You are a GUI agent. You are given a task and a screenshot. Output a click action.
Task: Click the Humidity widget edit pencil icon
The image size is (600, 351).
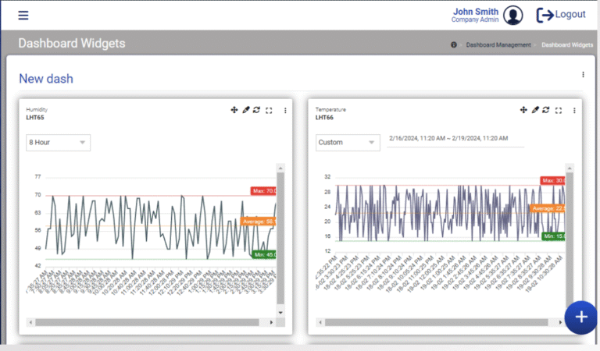coord(245,110)
